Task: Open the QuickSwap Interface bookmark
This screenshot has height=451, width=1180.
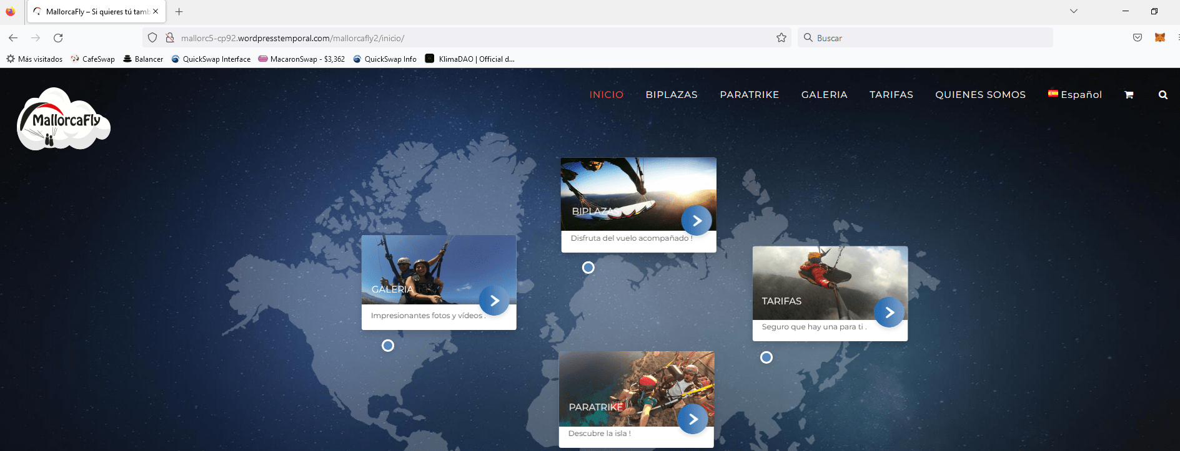Action: [211, 59]
